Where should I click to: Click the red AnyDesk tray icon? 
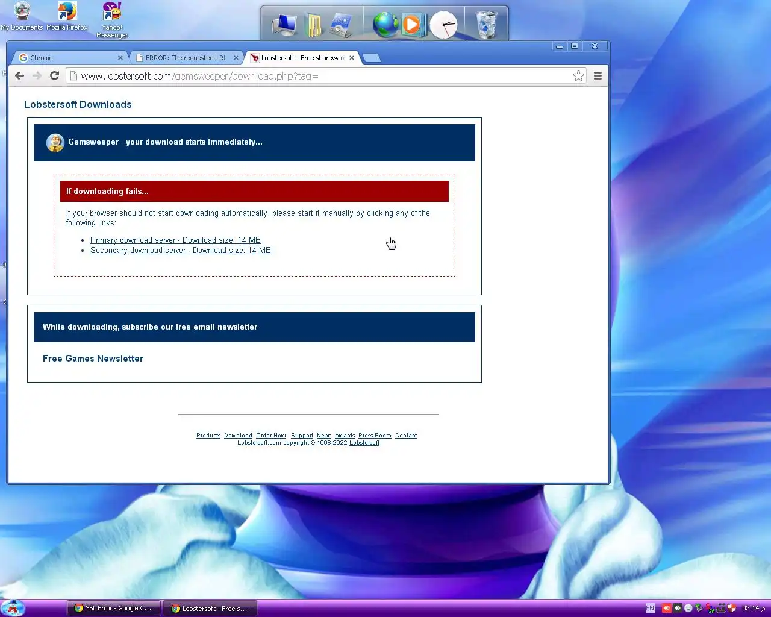click(x=667, y=608)
